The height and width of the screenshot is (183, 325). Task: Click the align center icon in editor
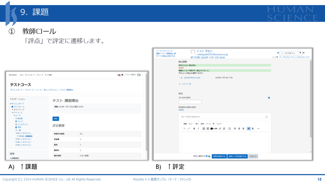click(x=239, y=129)
